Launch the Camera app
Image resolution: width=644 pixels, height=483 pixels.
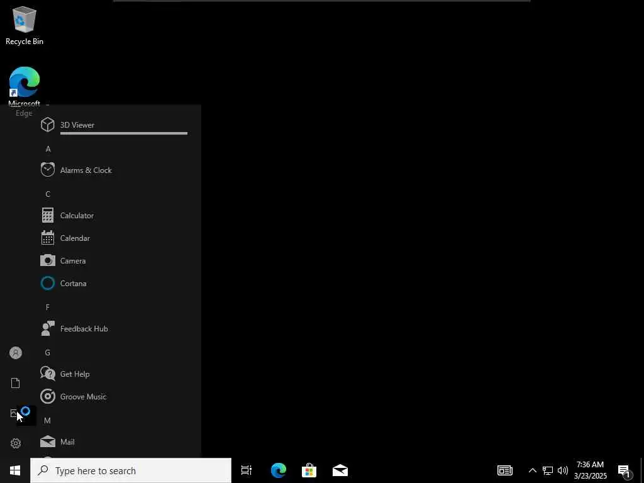click(x=114, y=261)
